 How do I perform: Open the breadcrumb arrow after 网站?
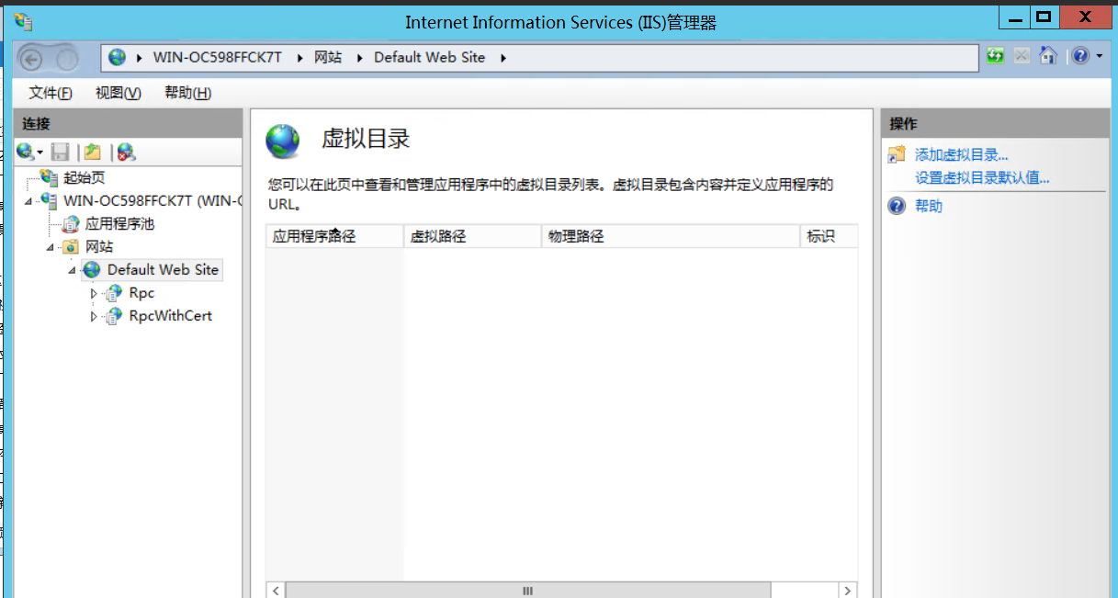pyautogui.click(x=358, y=57)
